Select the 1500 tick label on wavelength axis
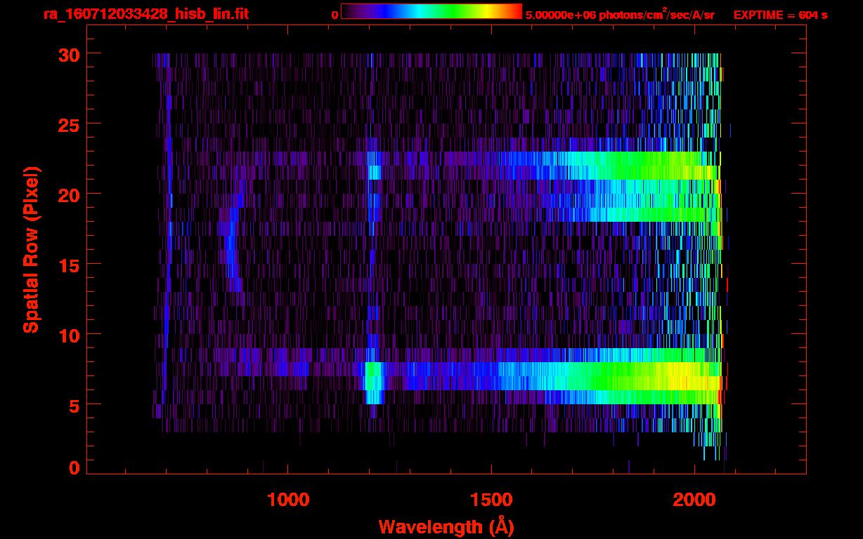 point(491,500)
